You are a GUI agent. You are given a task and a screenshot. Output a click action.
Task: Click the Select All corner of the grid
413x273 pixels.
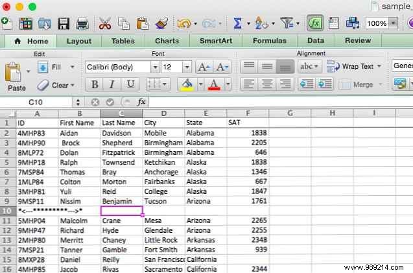pos(8,113)
